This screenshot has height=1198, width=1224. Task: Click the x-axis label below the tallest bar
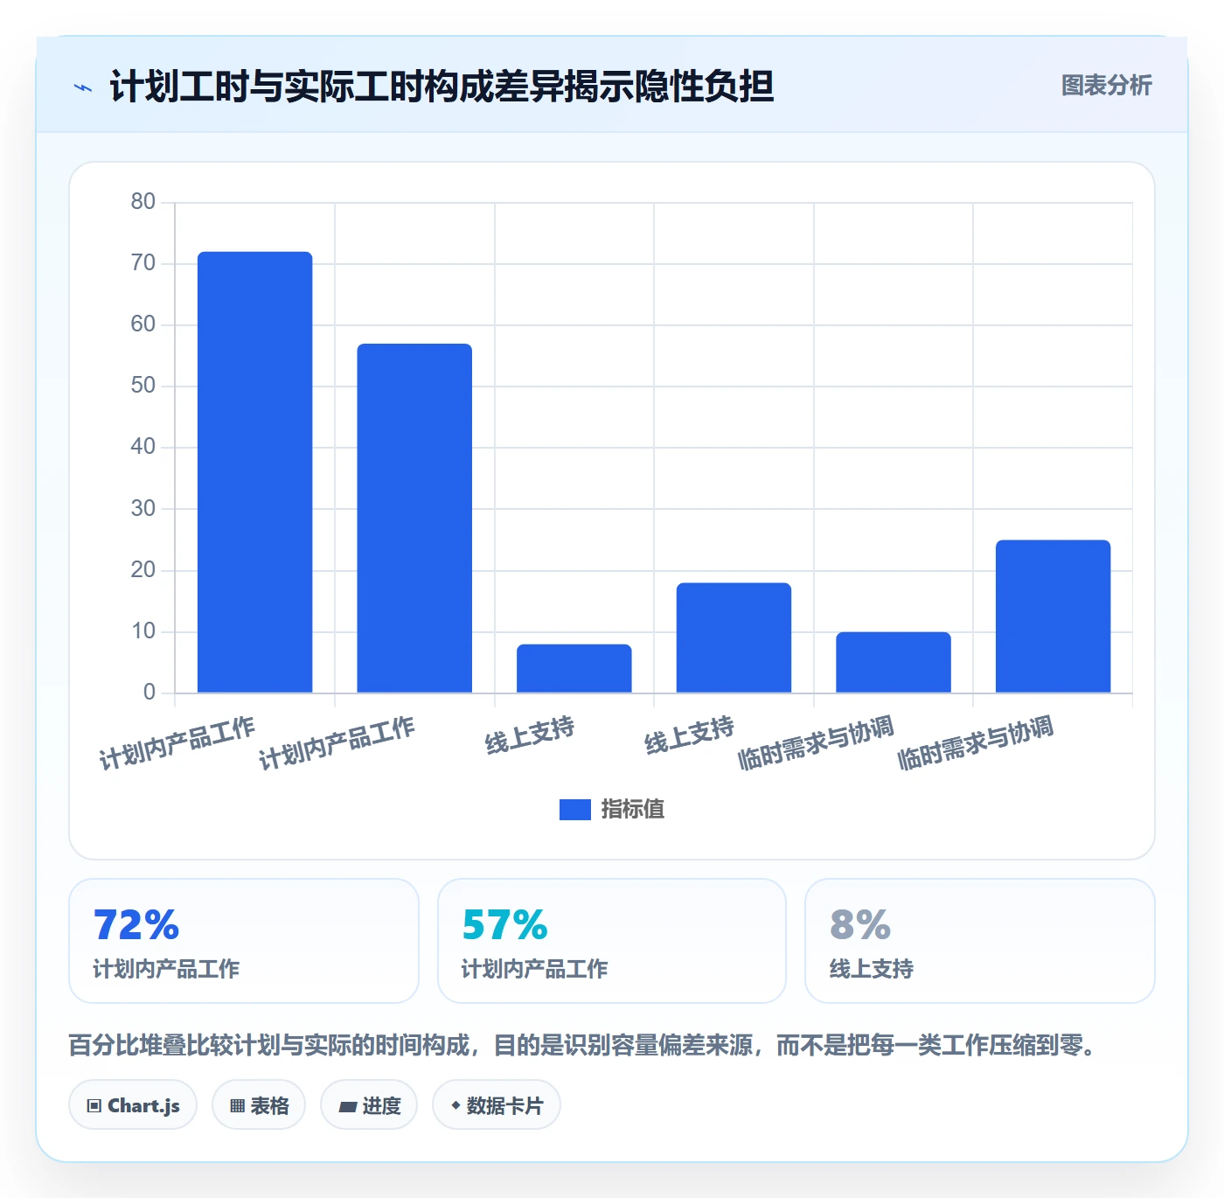tap(177, 744)
